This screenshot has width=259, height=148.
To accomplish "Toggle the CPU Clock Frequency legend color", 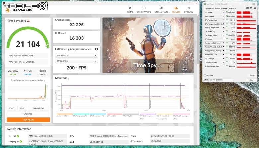I will 148,114.
